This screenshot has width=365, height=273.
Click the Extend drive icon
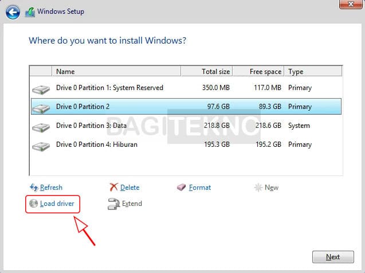tap(113, 204)
